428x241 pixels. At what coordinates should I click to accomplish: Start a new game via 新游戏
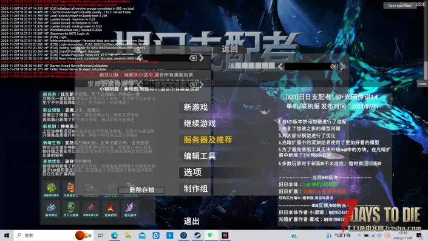coord(195,107)
